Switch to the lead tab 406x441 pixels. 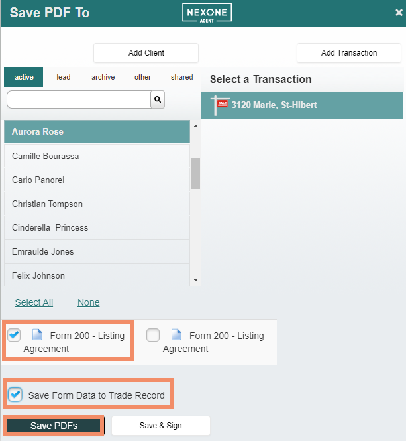[64, 77]
